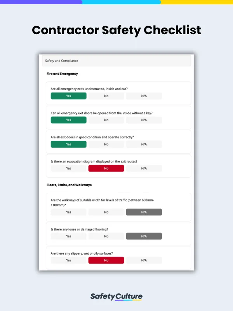Open the Safety and Compliance section header
Viewport: 233px width, 311px height.
click(61, 61)
